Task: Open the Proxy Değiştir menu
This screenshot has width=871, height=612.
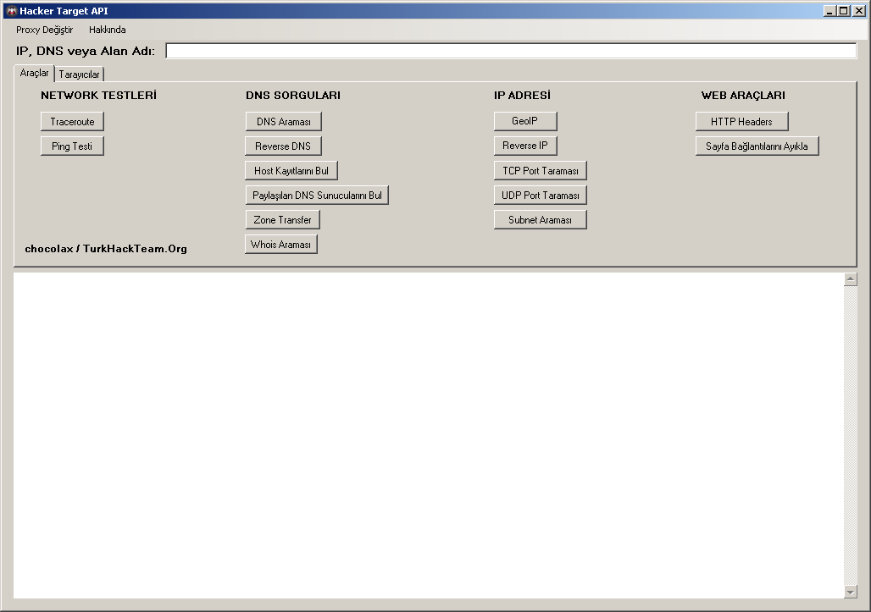Action: coord(44,30)
